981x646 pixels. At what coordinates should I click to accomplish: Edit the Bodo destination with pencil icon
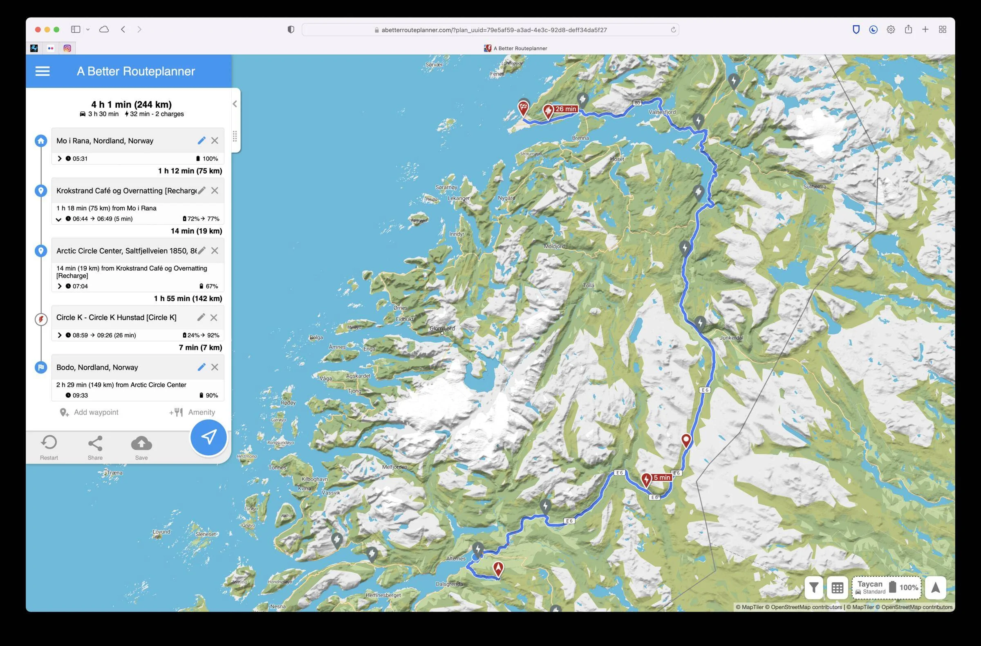tap(201, 367)
